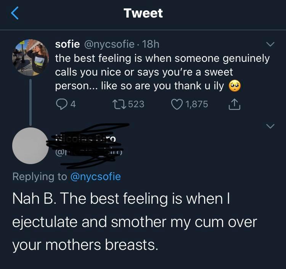Click the 18h timestamp
The height and width of the screenshot is (269, 286).
click(150, 45)
